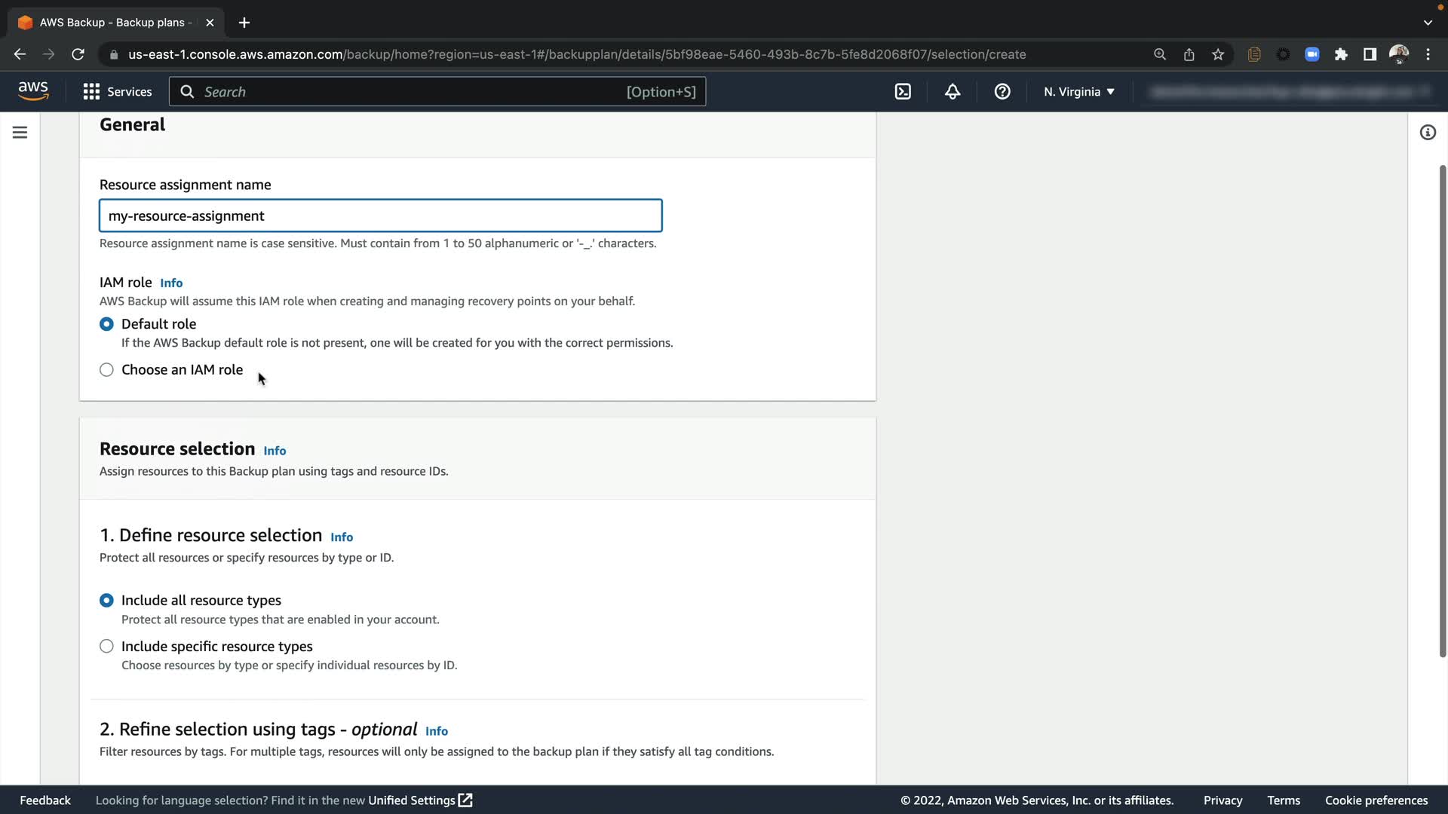The height and width of the screenshot is (814, 1448).
Task: Open the N. Virginia region dropdown
Action: click(1078, 92)
